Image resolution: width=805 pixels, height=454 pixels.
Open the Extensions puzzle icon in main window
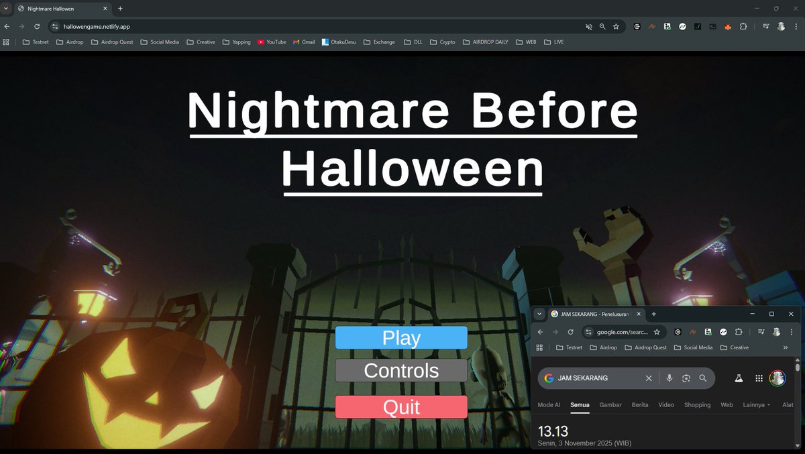coord(743,26)
